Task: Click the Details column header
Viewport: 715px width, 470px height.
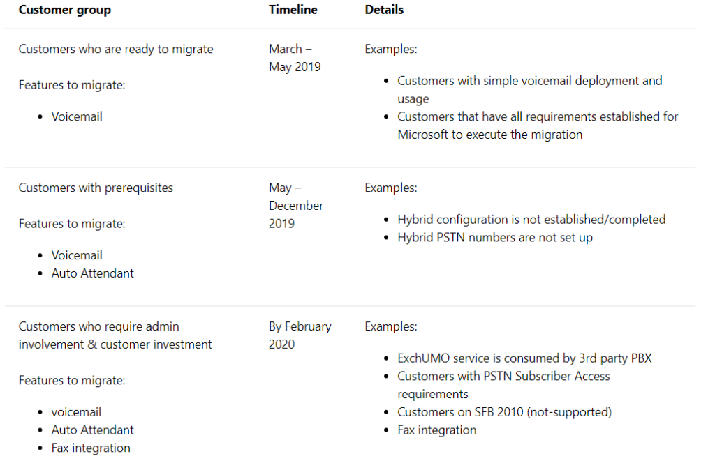Action: [384, 10]
